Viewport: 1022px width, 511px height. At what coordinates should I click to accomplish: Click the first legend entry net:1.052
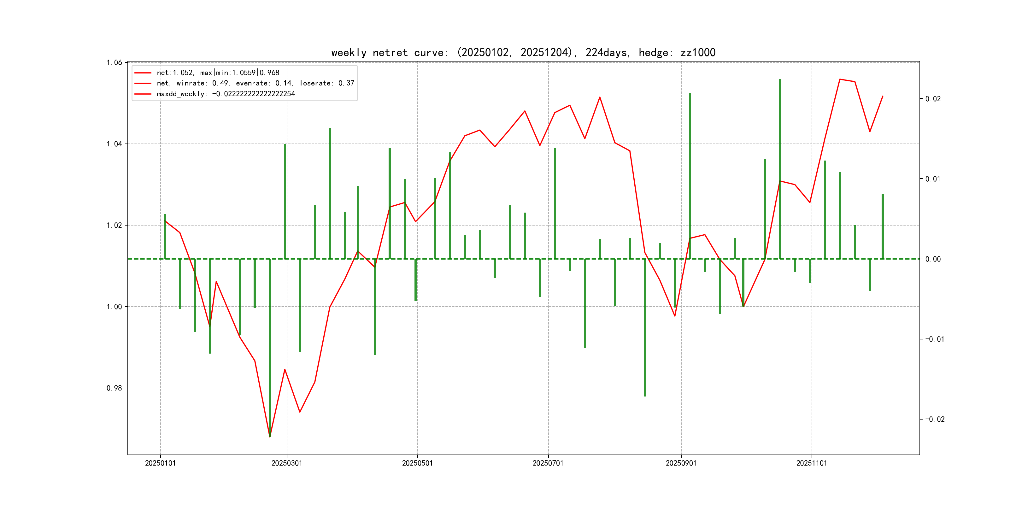(x=218, y=73)
